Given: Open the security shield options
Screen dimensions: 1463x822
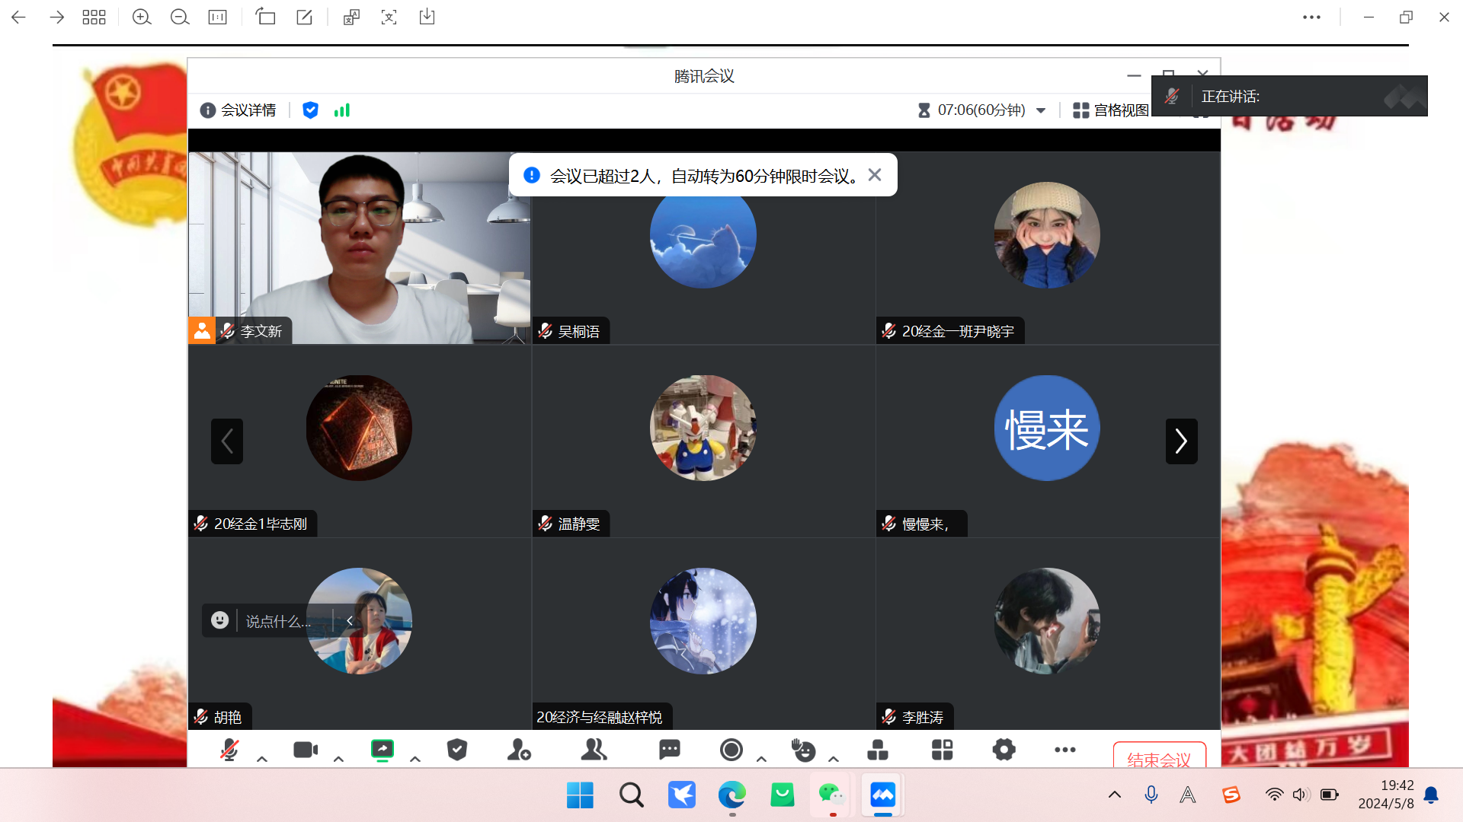Looking at the screenshot, I should click(457, 750).
